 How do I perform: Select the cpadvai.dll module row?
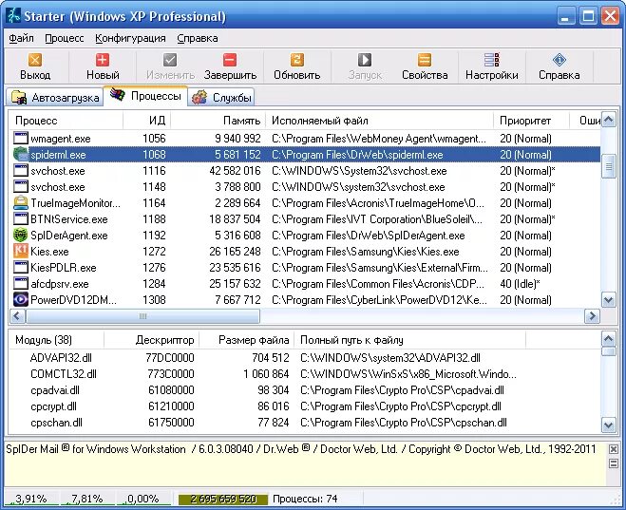pos(305,390)
